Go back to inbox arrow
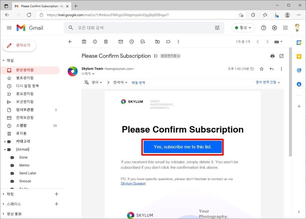This screenshot has height=219, width=306. point(70,41)
